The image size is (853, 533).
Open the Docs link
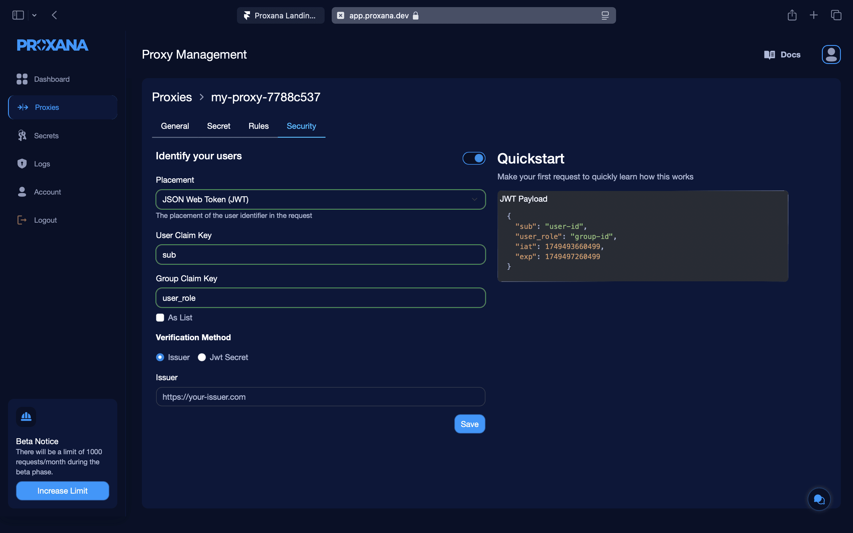pos(783,55)
